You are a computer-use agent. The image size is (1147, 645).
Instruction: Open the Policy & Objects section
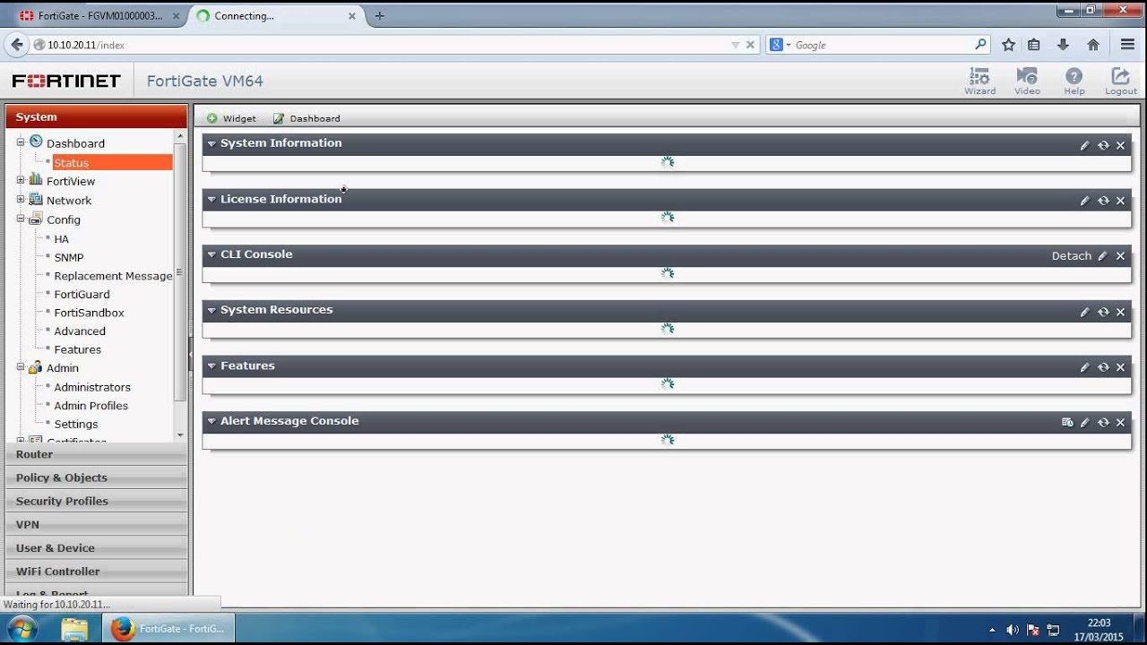(x=96, y=477)
